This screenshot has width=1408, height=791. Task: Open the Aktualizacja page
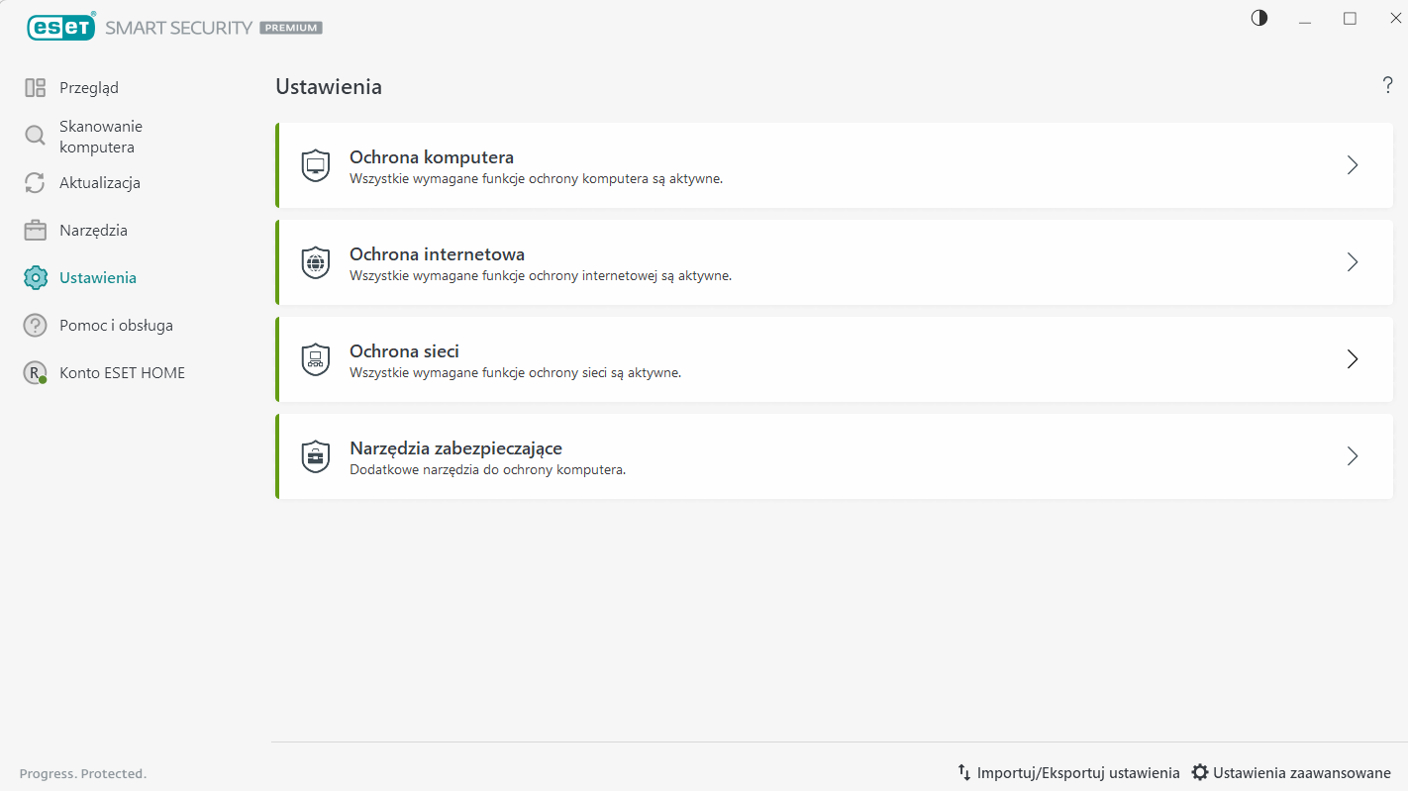click(100, 183)
